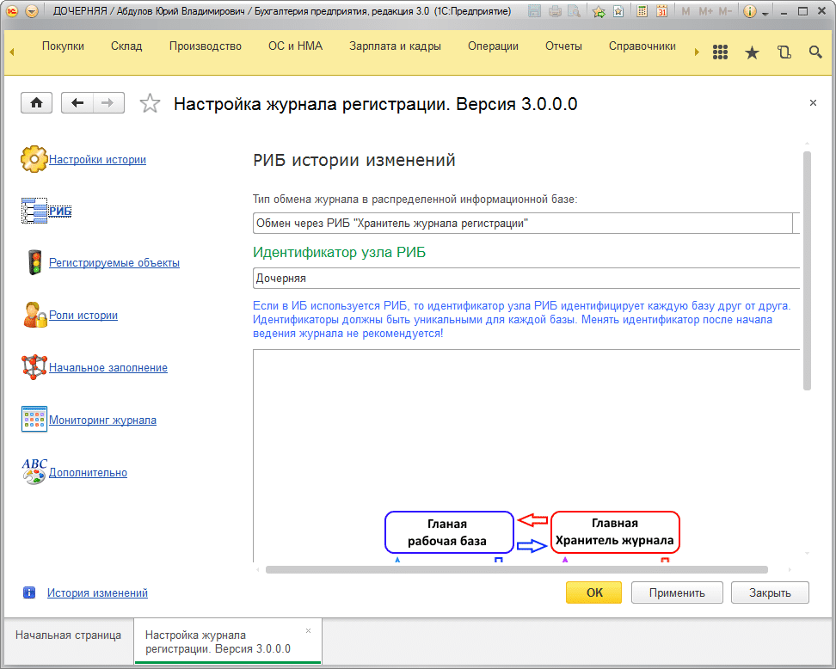Open the calendar icon in the title bar
Image resolution: width=836 pixels, height=669 pixels.
tap(661, 12)
